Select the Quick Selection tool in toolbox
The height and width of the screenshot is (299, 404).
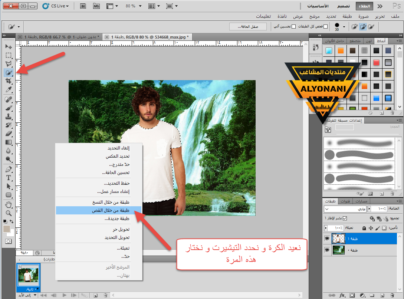click(9, 72)
